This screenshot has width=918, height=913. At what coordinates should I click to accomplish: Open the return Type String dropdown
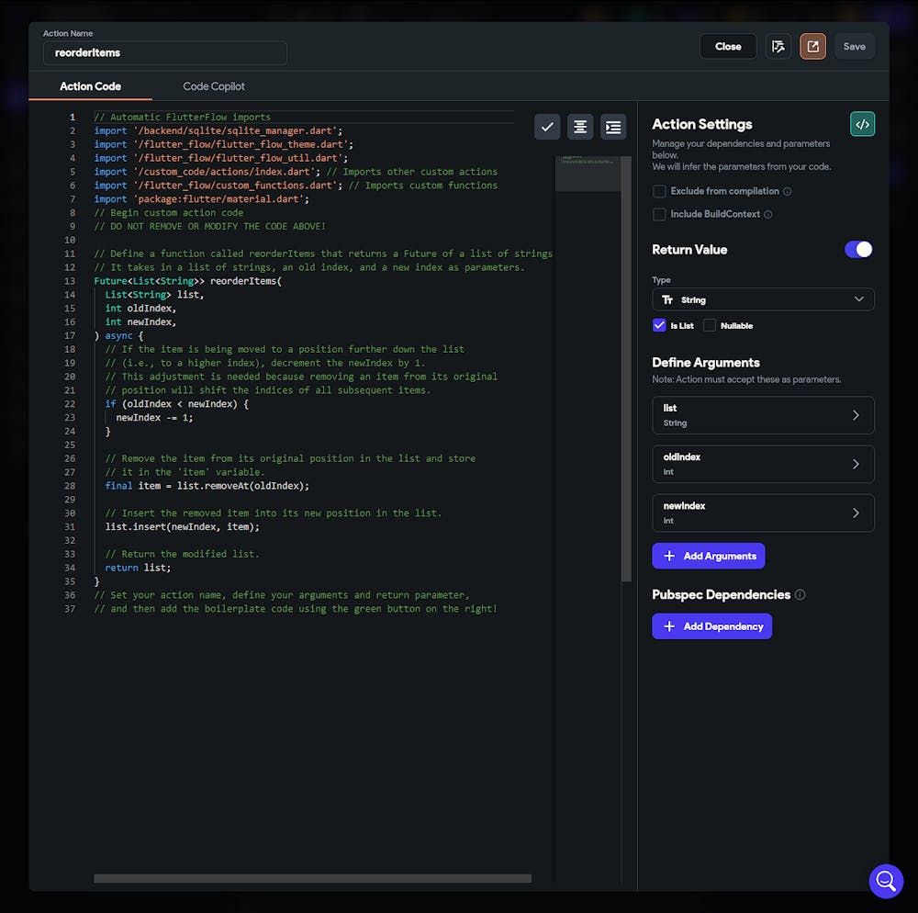click(763, 299)
